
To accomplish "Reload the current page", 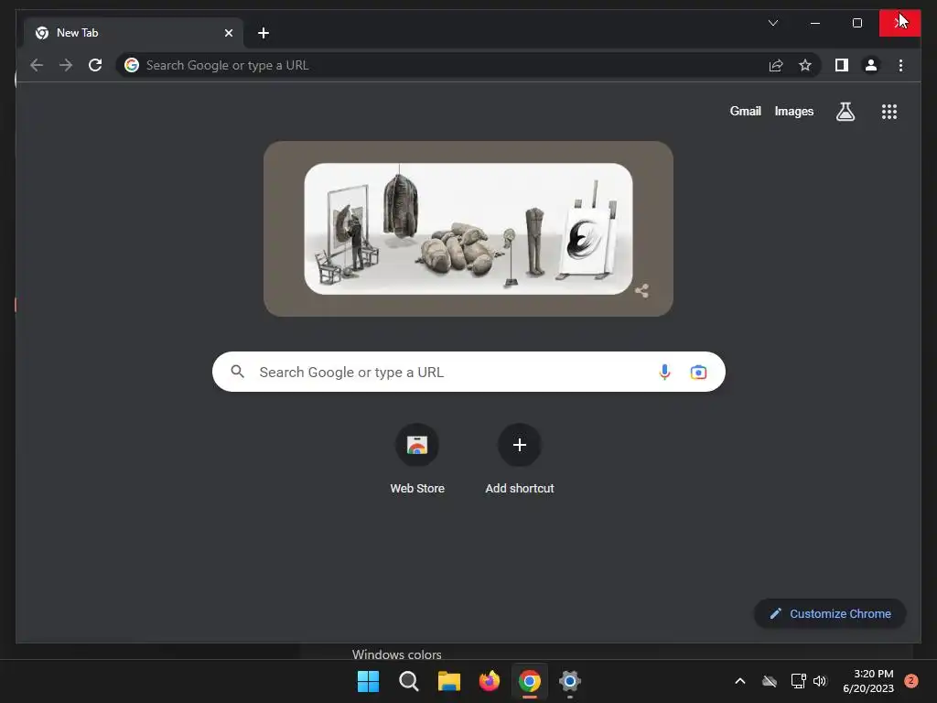I will pos(95,65).
